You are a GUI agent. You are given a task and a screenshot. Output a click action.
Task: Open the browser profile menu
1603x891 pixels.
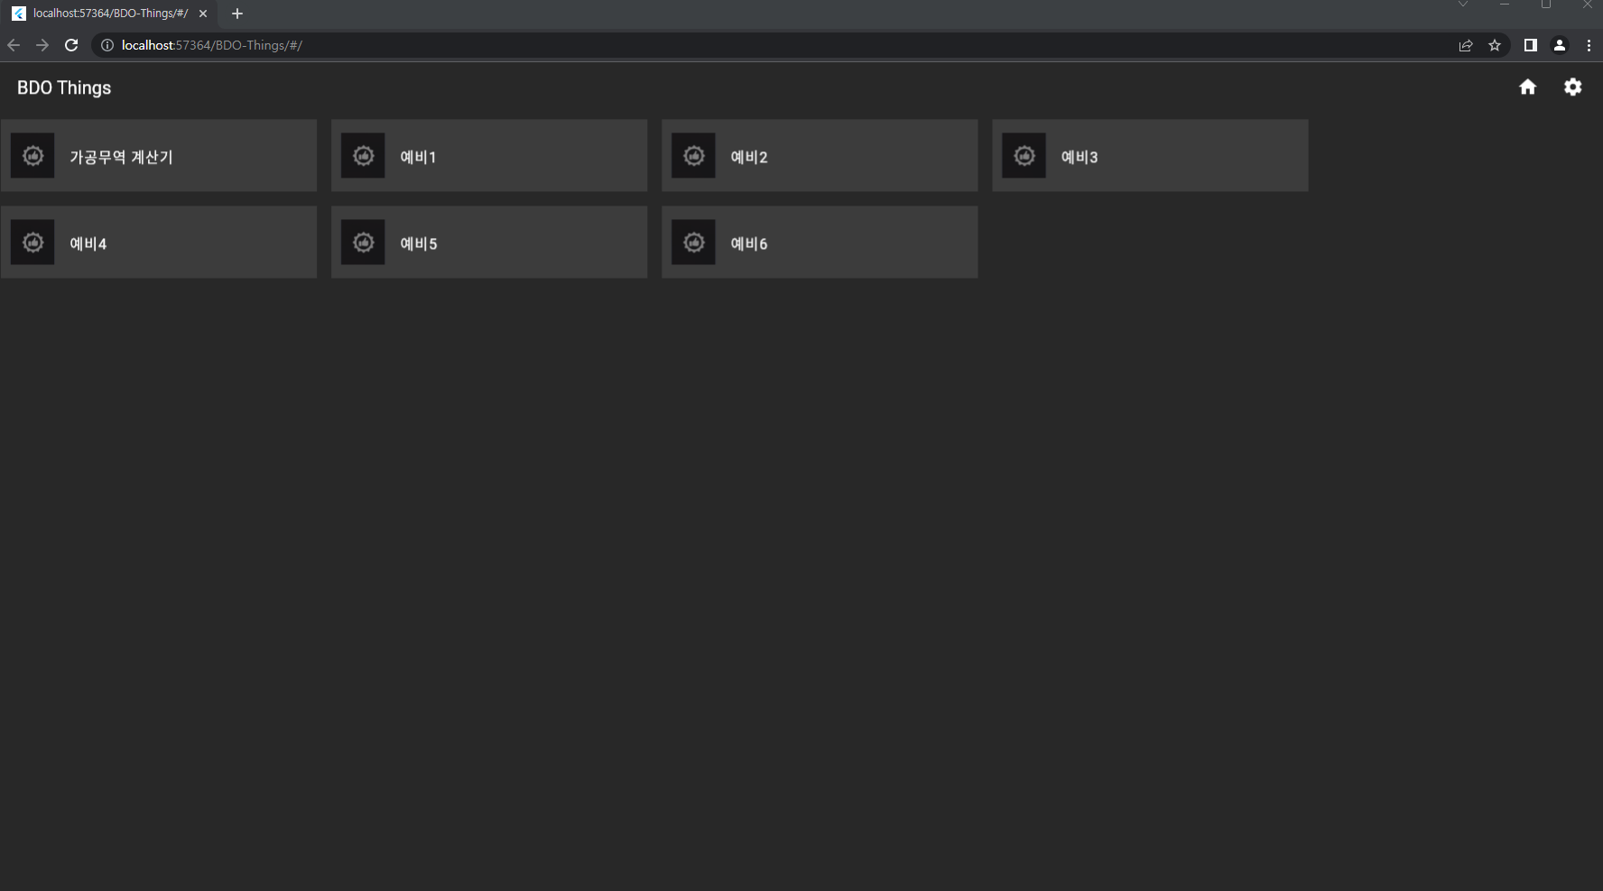[x=1560, y=45]
